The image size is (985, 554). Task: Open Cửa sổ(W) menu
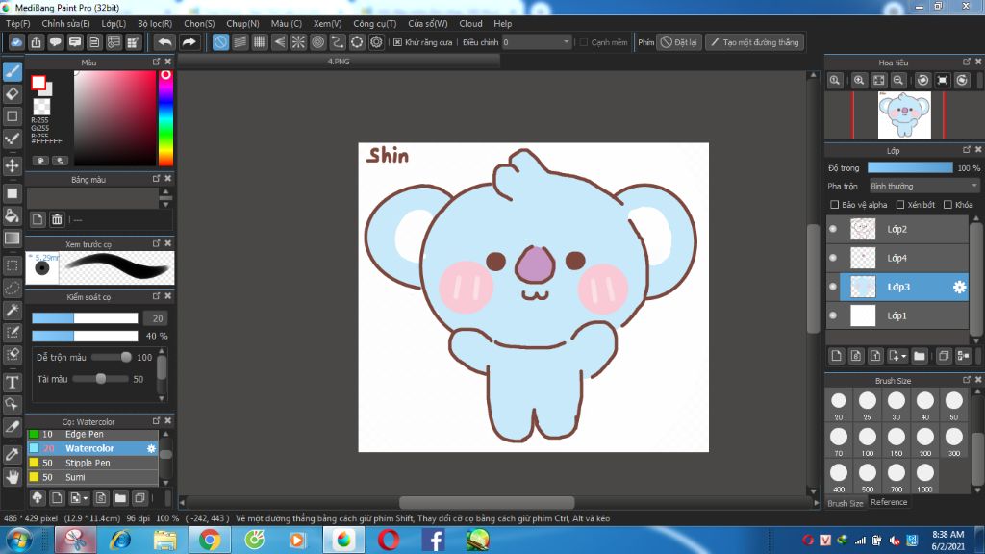tap(428, 23)
